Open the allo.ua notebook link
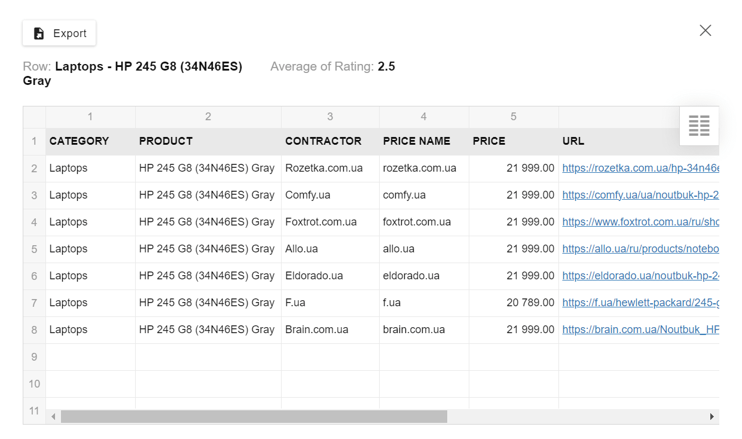The height and width of the screenshot is (439, 742). coord(640,249)
